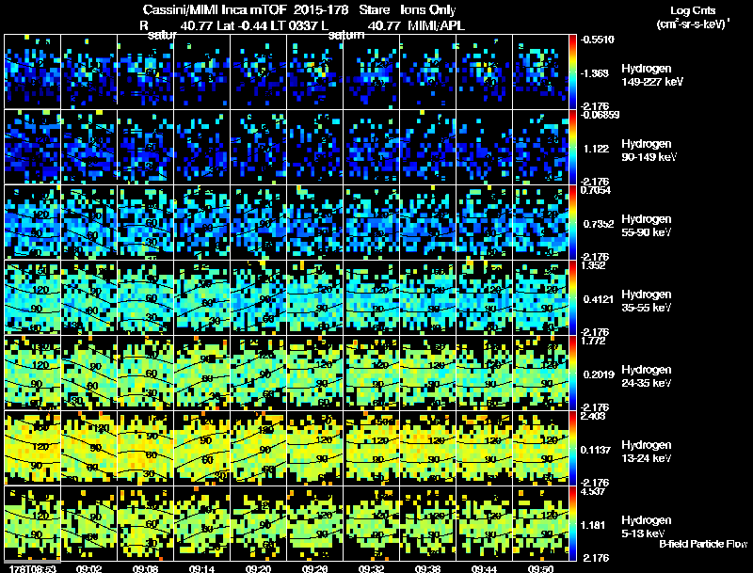The width and height of the screenshot is (753, 573).
Task: Click the -0.5510 color scale maximum
Action: point(598,40)
